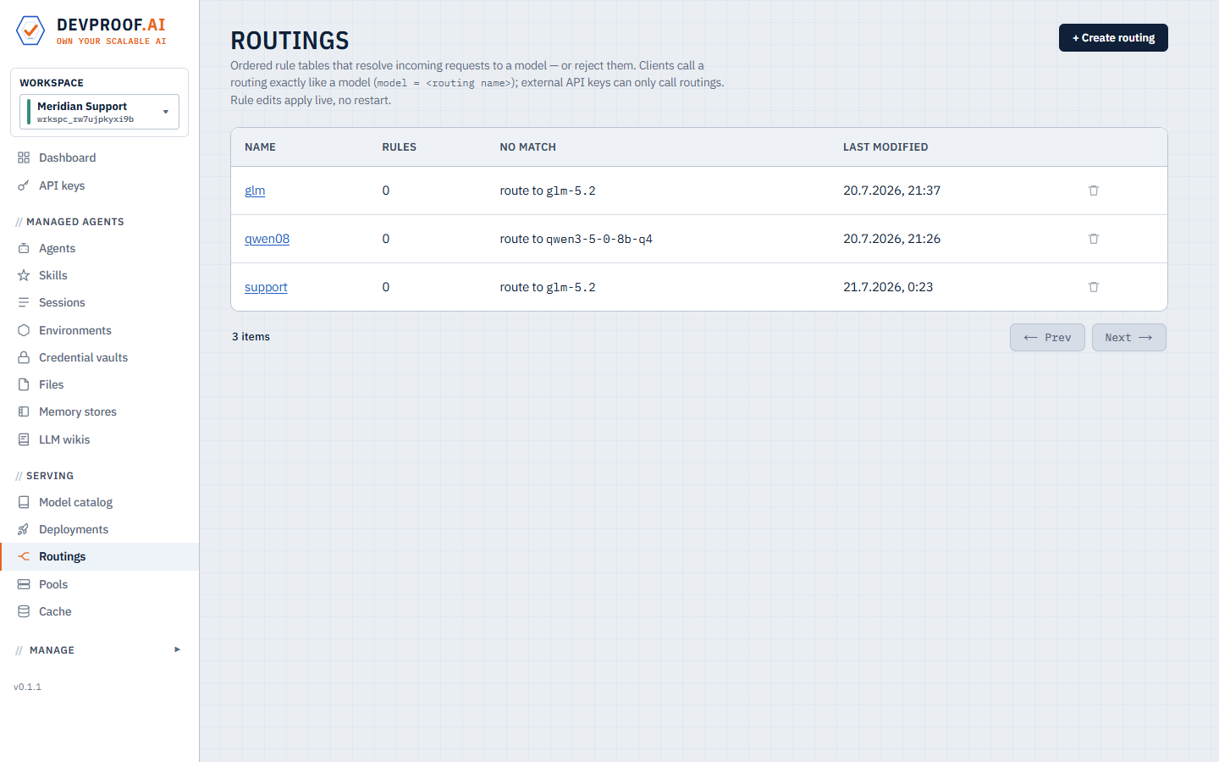Open the support routing link

tap(266, 287)
